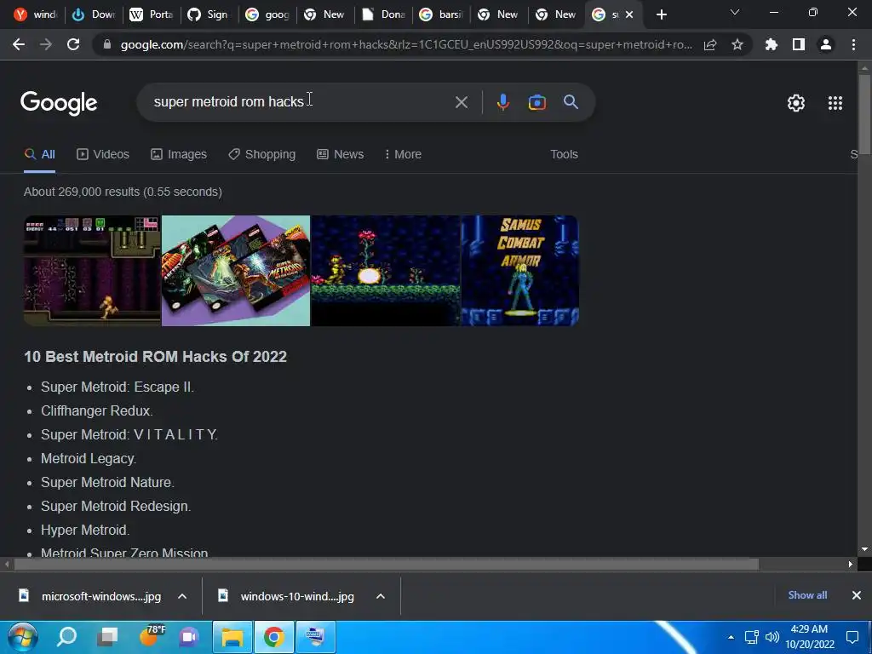Clear the search box with the X
Screen dimensions: 872x654
point(461,102)
